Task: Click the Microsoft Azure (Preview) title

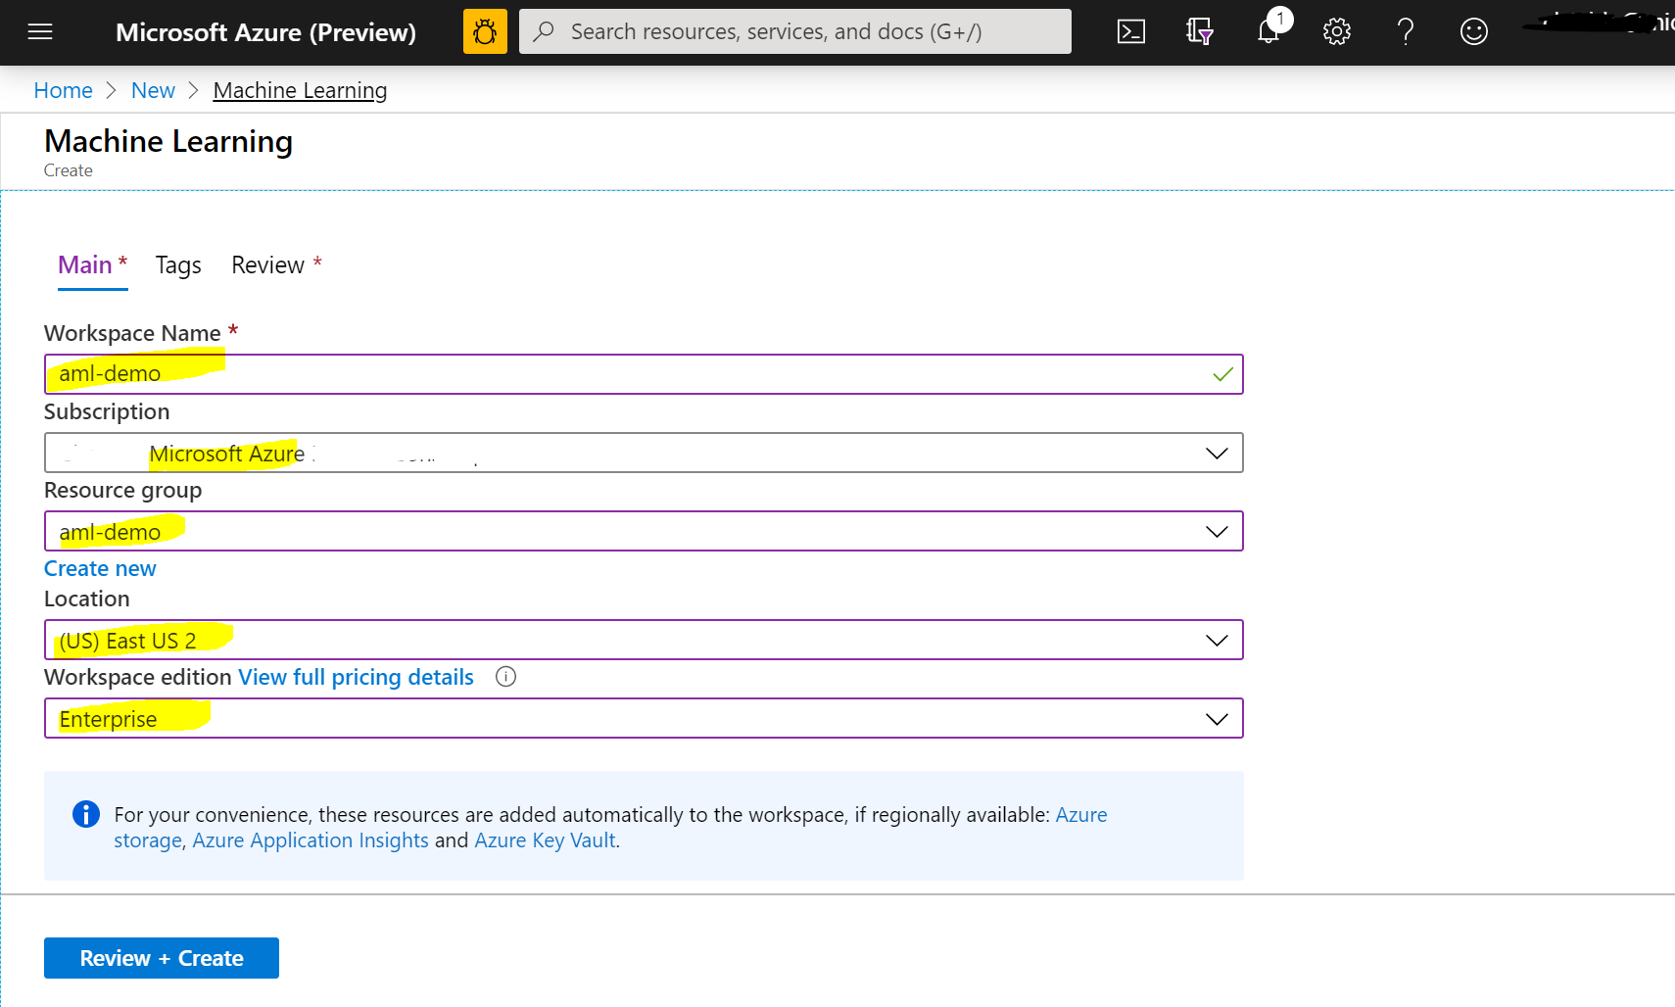Action: pyautogui.click(x=265, y=32)
